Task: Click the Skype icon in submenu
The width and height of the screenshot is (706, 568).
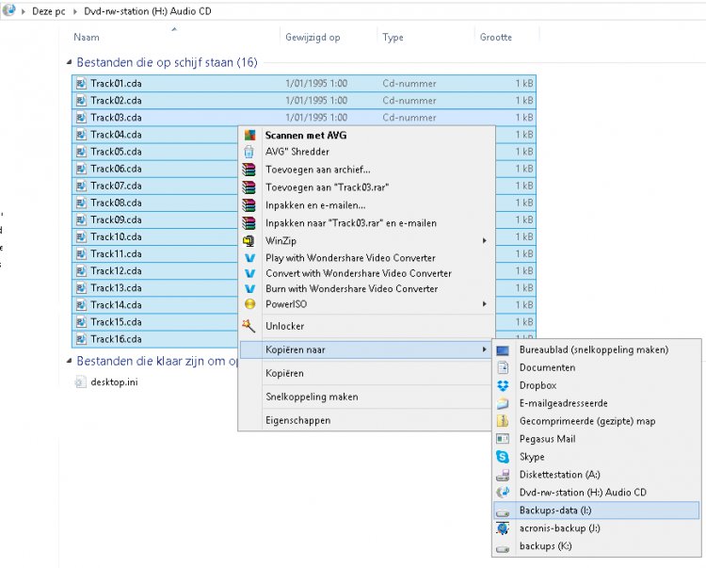Action: (503, 457)
